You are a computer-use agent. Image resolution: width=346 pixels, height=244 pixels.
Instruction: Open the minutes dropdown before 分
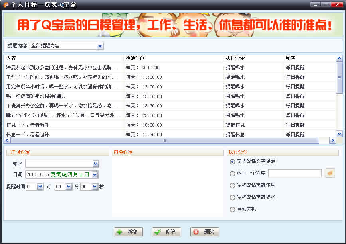(69, 187)
